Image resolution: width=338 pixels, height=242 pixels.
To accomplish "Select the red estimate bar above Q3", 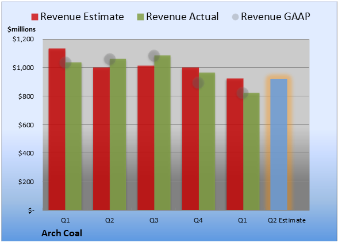I will 146,138.
